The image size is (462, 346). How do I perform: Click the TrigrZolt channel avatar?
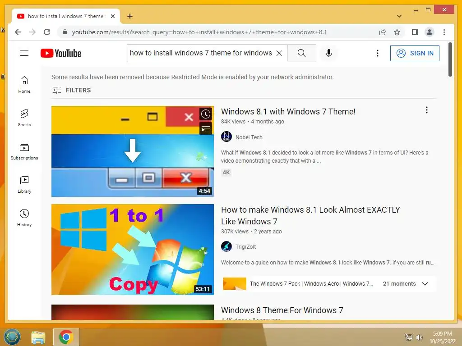point(226,246)
